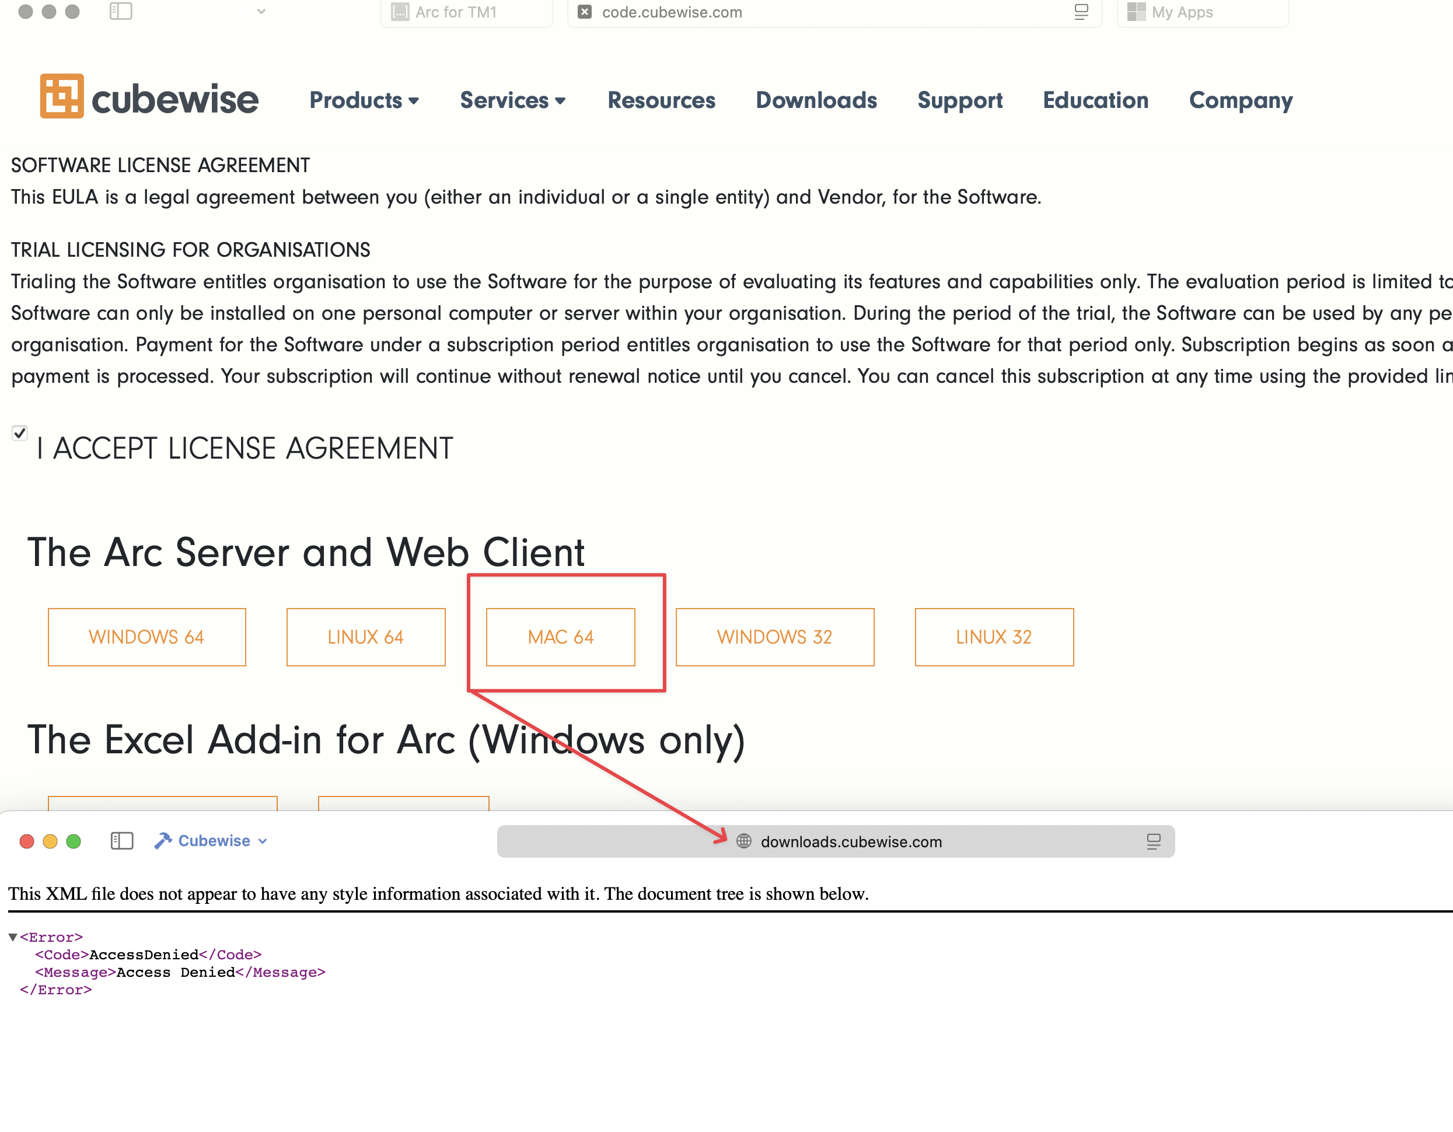This screenshot has width=1453, height=1132.
Task: Download the LINUX 32 build
Action: pyautogui.click(x=993, y=637)
